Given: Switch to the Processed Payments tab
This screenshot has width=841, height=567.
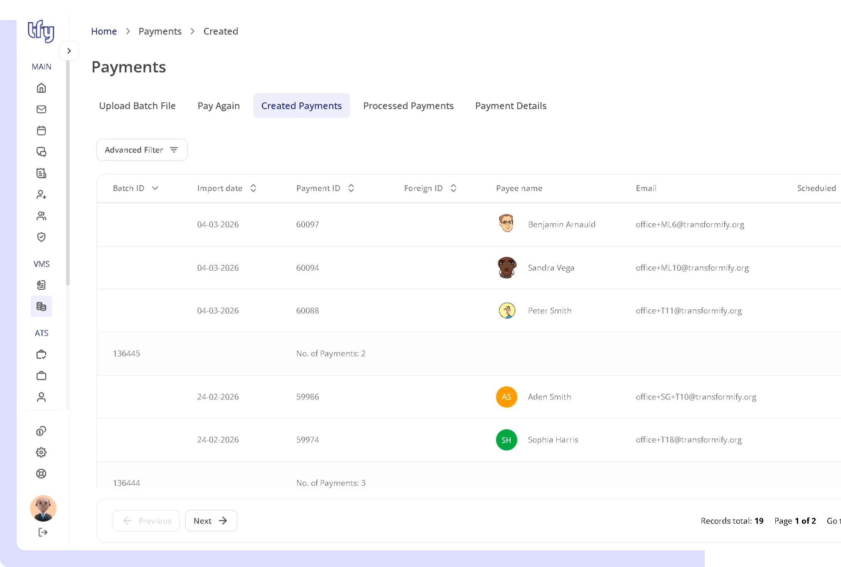Looking at the screenshot, I should point(408,106).
